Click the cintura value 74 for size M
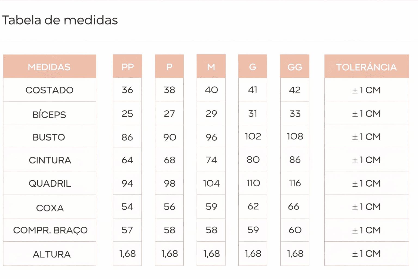This screenshot has width=418, height=279. (x=211, y=160)
